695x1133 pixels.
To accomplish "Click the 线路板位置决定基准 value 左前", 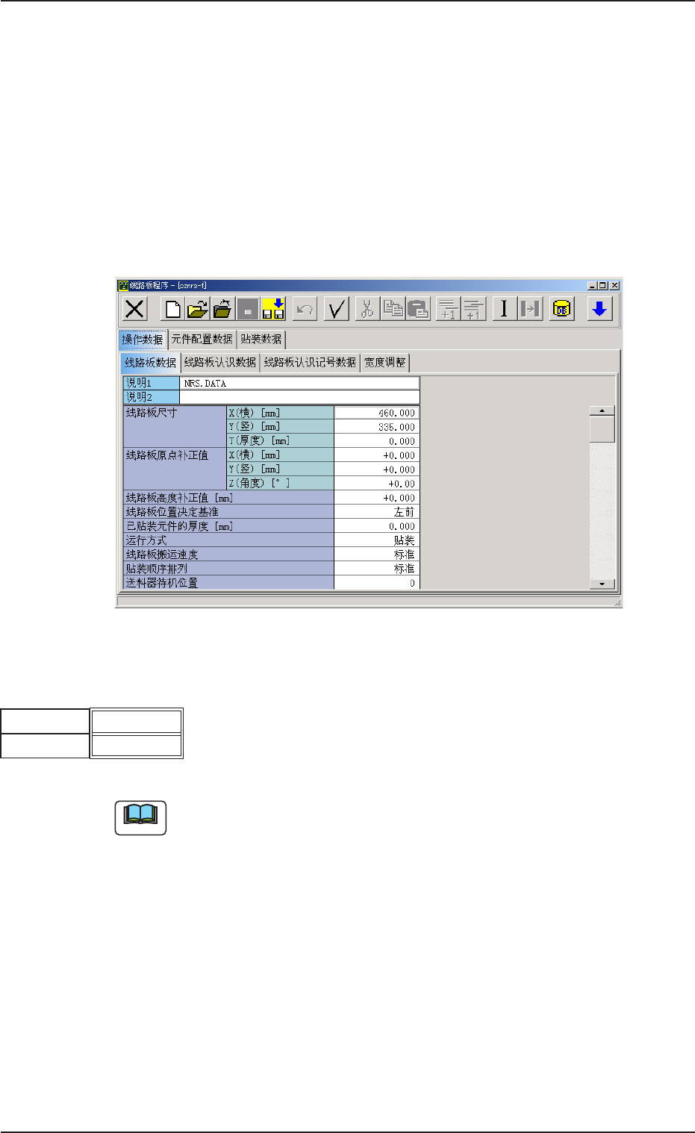I will [376, 512].
